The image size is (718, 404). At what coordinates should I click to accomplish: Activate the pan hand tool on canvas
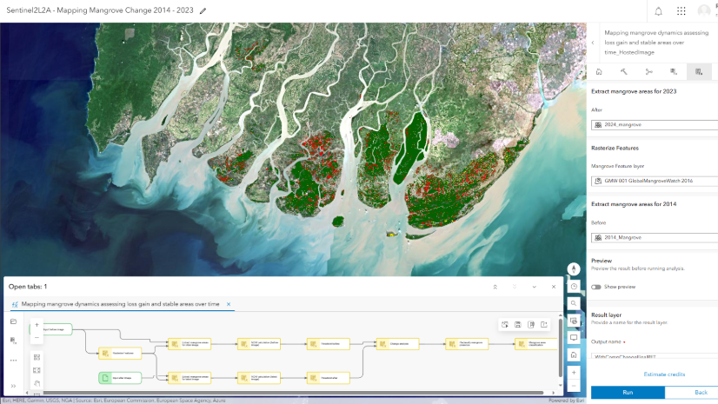[37, 383]
